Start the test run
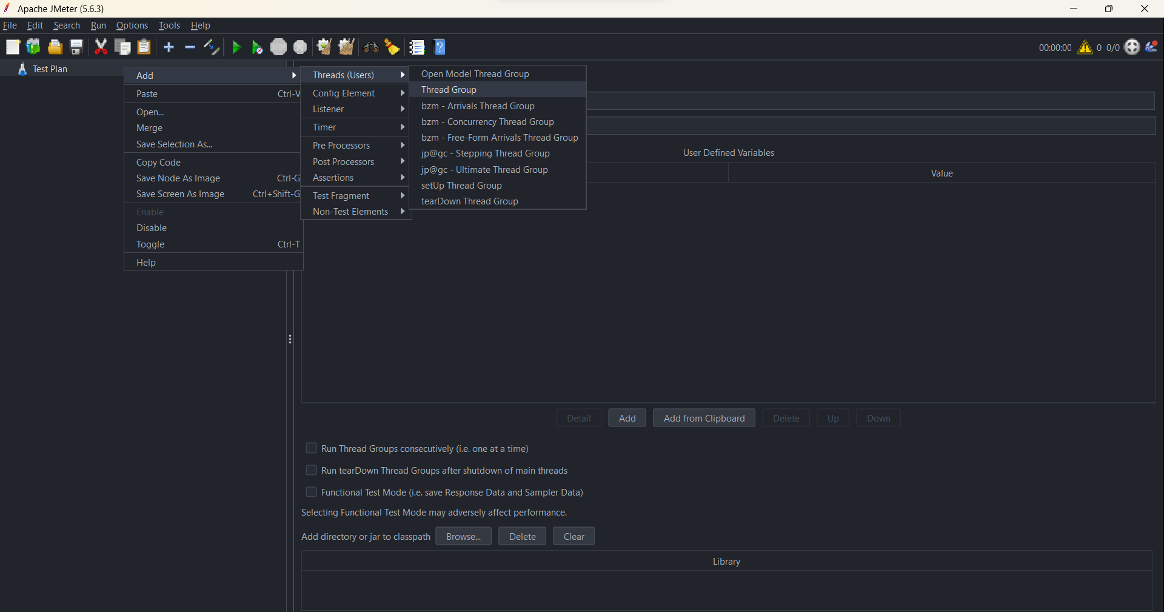This screenshot has width=1164, height=612. point(236,47)
